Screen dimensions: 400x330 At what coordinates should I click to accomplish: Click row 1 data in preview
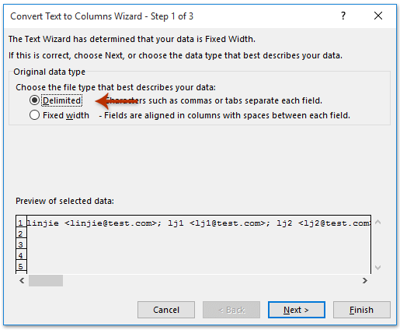pyautogui.click(x=199, y=223)
